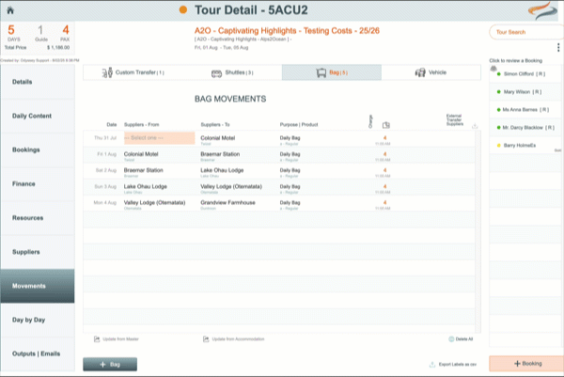Click yellow status dot for Barry HolmeEs
The image size is (564, 377).
click(x=498, y=146)
